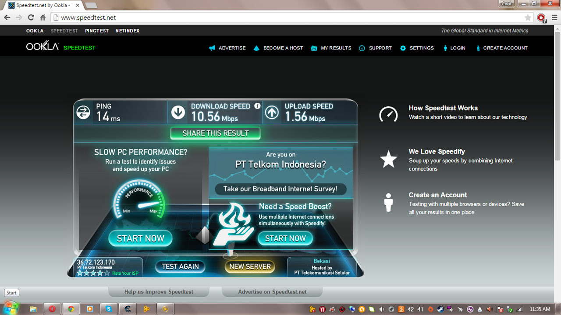
Task: Click the LOGIN link in the header
Action: click(x=458, y=48)
